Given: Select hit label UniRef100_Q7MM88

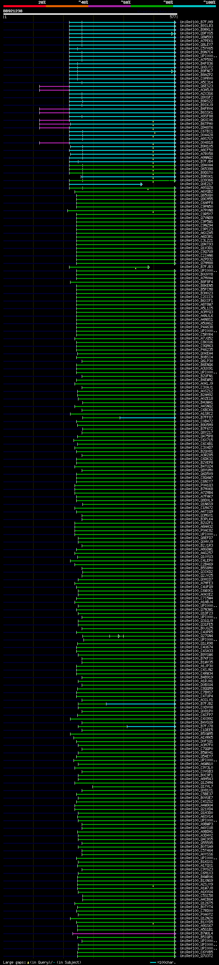Looking at the screenshot, I should coord(196,263).
